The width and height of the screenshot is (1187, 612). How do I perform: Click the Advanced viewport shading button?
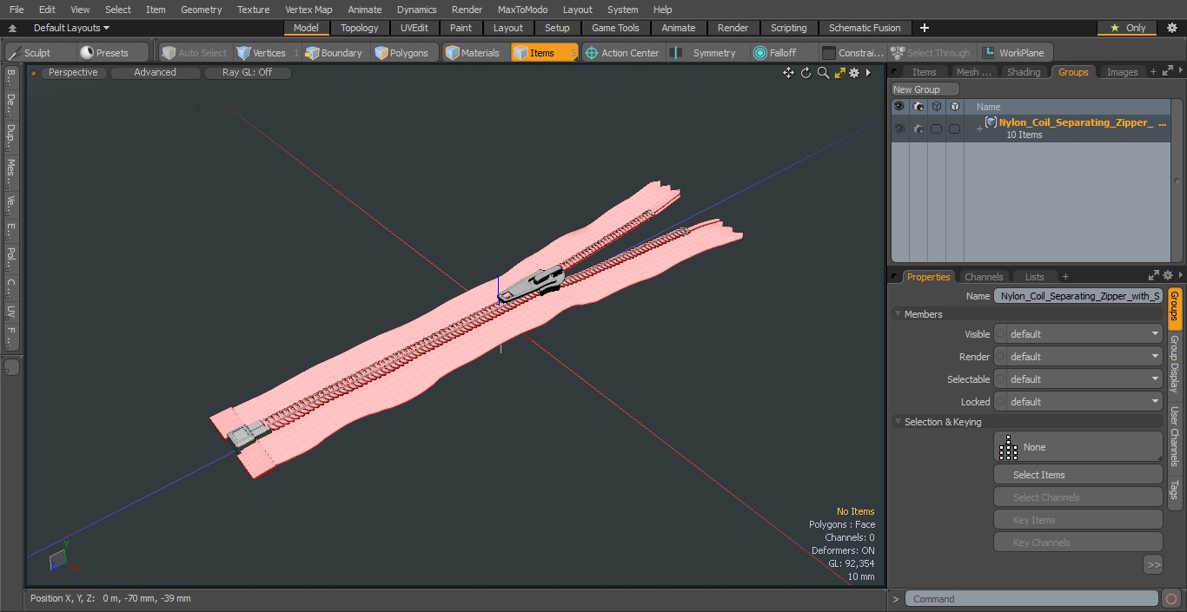155,73
